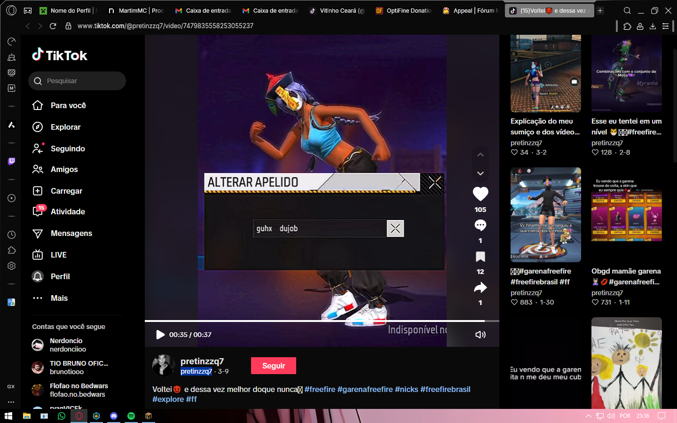
Task: Switch to Vitinho Ceará tab
Action: (x=337, y=10)
